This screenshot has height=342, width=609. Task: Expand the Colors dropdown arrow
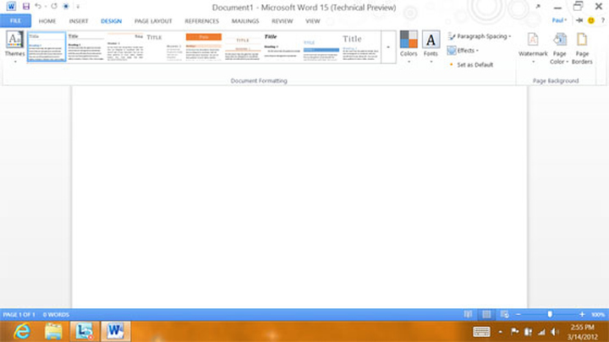pyautogui.click(x=409, y=62)
